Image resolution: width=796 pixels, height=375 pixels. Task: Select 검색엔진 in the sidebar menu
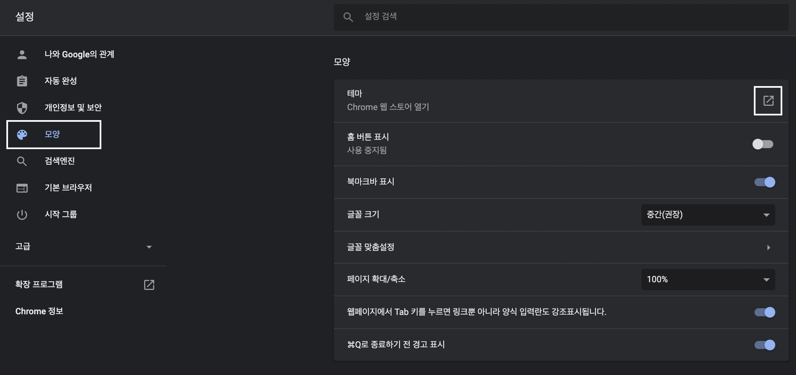tap(60, 161)
